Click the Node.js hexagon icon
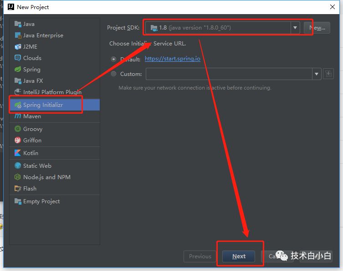Viewport: 343px width, 271px height. tap(18, 177)
